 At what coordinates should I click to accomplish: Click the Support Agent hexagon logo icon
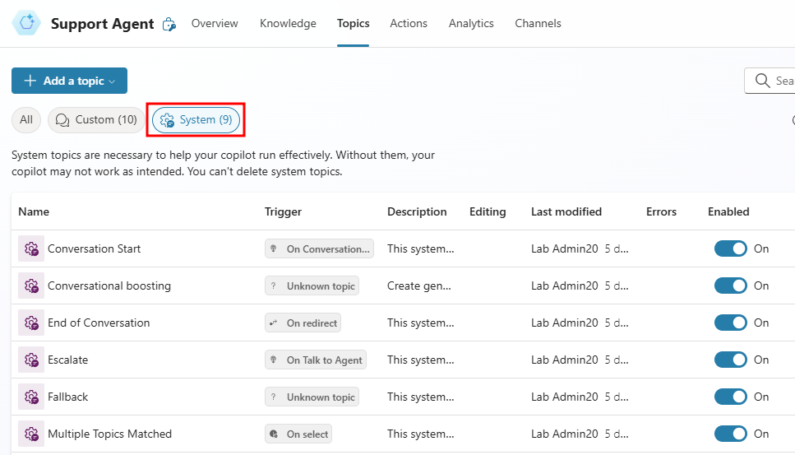pyautogui.click(x=26, y=24)
